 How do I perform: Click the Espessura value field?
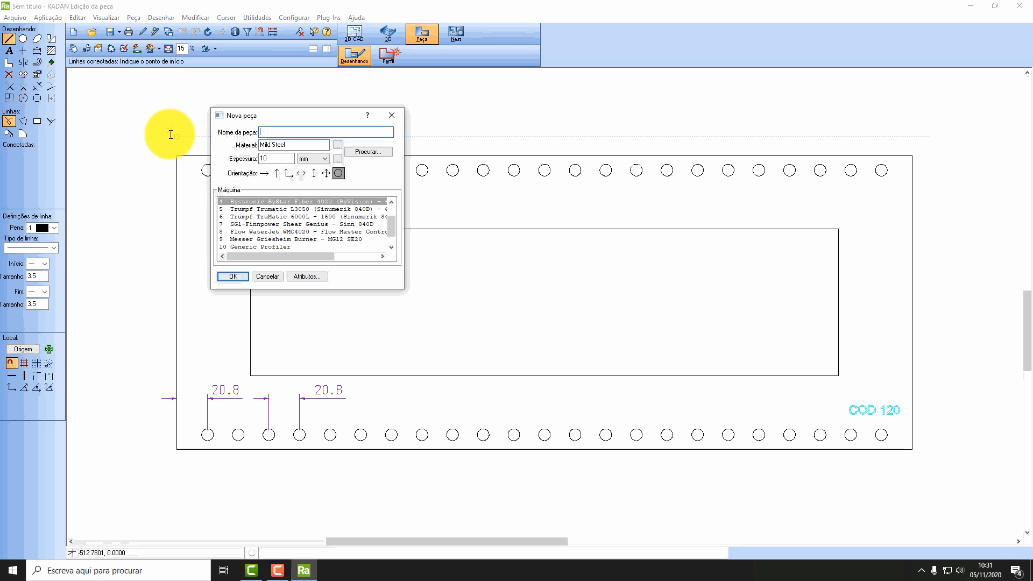click(277, 159)
